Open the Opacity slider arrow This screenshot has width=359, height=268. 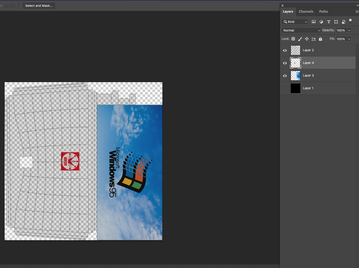click(x=349, y=30)
